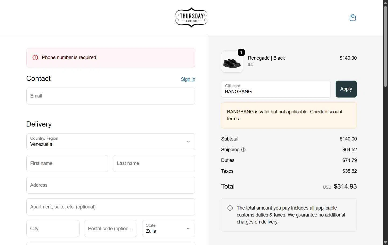Select the Postal code field
The height and width of the screenshot is (245, 388).
coord(110,229)
